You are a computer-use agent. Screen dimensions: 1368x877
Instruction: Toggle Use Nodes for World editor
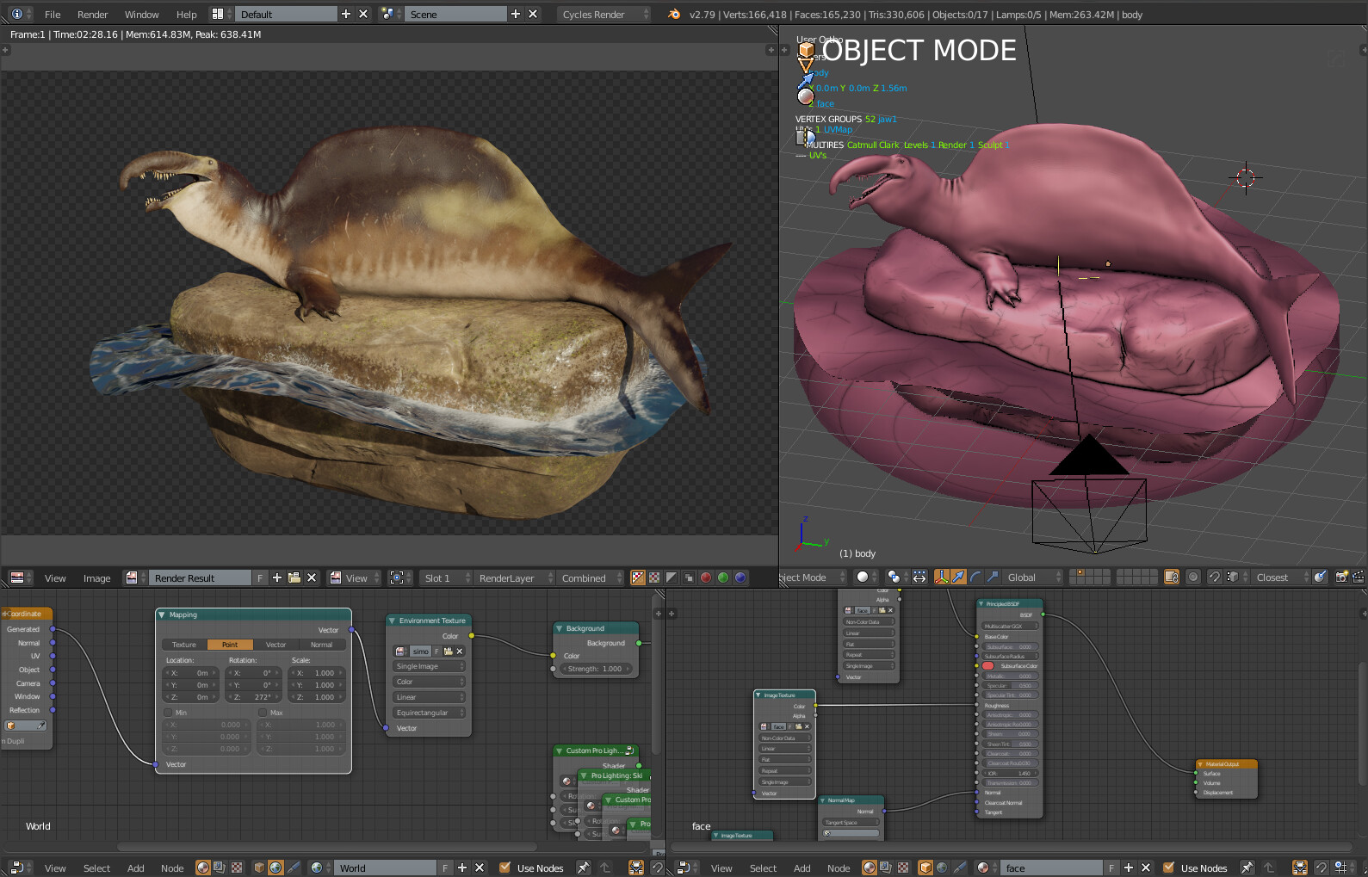pyautogui.click(x=505, y=868)
